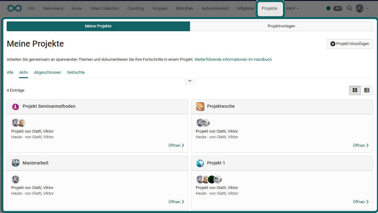Open Weiterführende Informationen im Handbuch link
This screenshot has height=213, width=378.
(x=233, y=60)
